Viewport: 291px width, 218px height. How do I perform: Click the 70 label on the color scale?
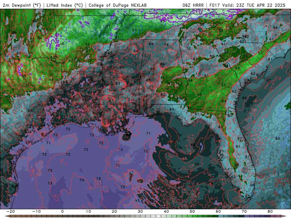[x=244, y=211]
